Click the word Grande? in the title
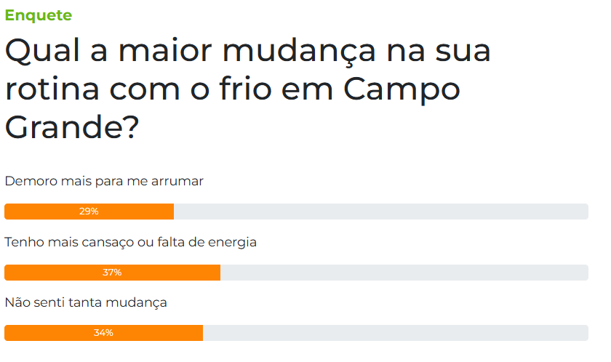This screenshot has width=611, height=362. (x=72, y=127)
